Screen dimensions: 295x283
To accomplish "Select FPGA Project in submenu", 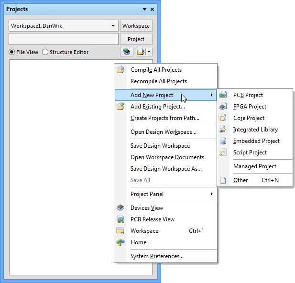I will [255, 107].
